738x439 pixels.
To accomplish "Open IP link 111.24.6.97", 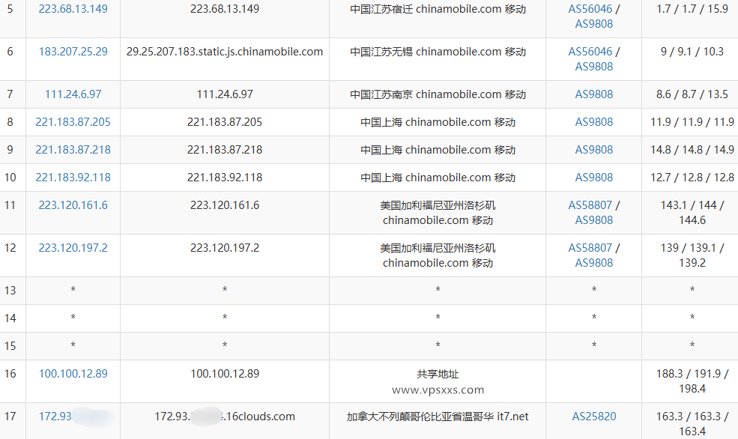I will click(73, 94).
